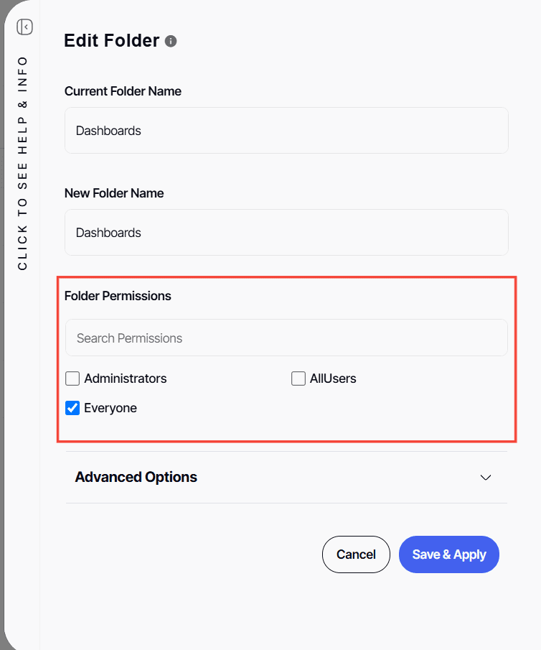Select the Current Folder Name field
541x650 pixels.
point(286,130)
